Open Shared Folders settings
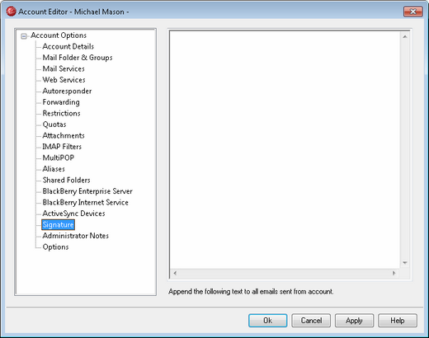The height and width of the screenshot is (338, 429). [66, 180]
